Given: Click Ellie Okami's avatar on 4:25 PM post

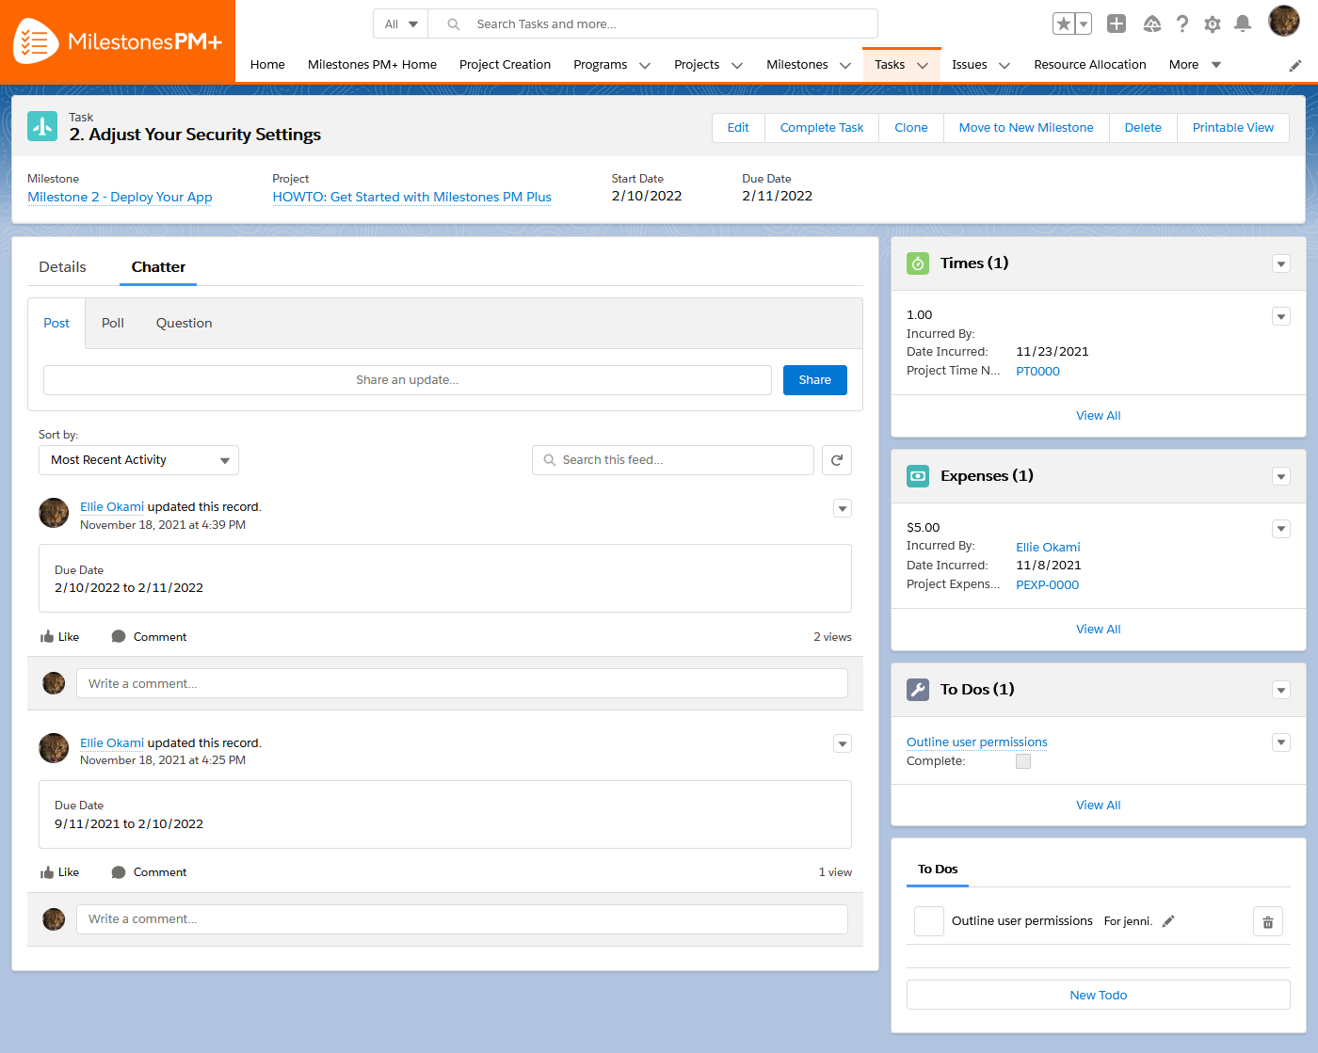Looking at the screenshot, I should [54, 749].
